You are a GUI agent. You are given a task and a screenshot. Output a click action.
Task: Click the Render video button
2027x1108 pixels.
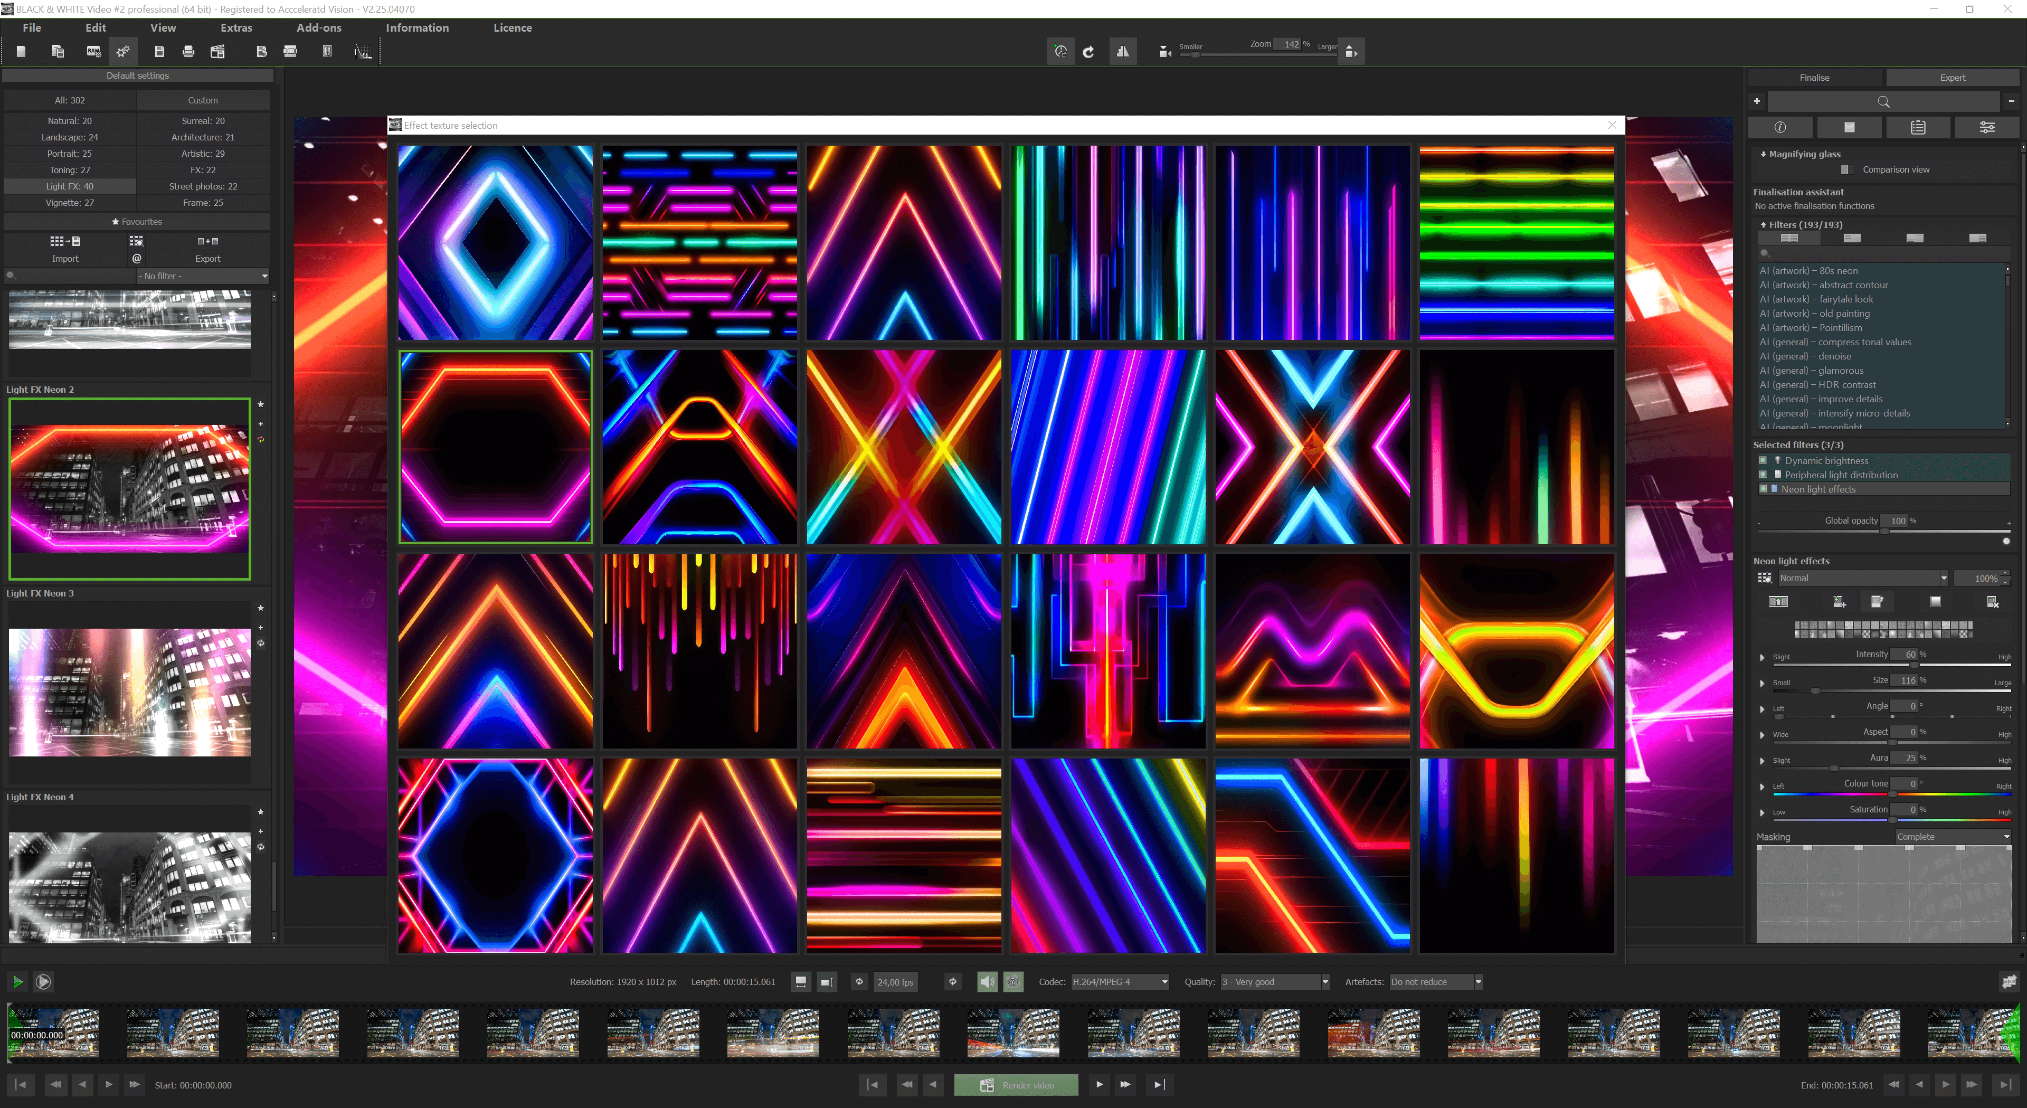click(1016, 1085)
